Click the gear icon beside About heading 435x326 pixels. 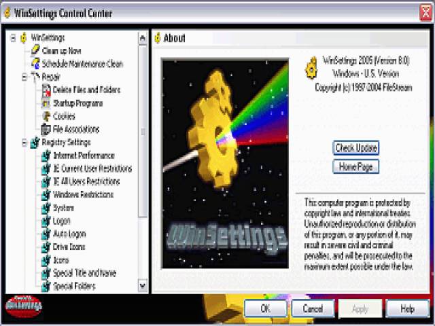158,38
